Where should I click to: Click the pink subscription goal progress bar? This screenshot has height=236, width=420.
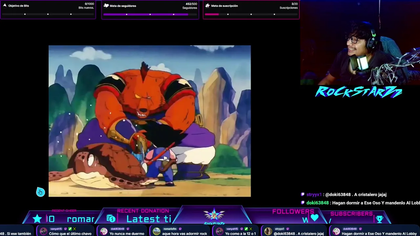coord(251,14)
